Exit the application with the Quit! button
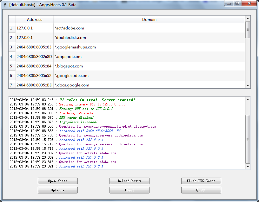 click(201, 190)
